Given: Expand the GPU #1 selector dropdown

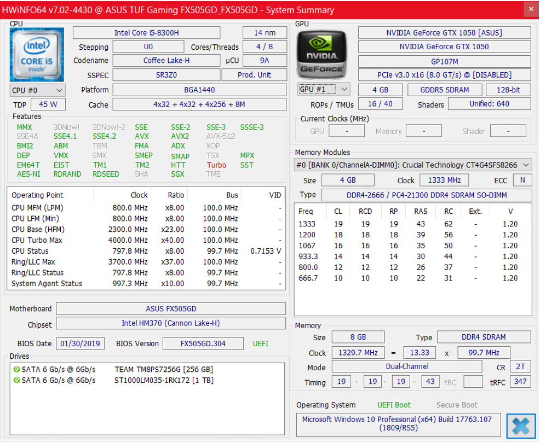Looking at the screenshot, I should pyautogui.click(x=324, y=89).
